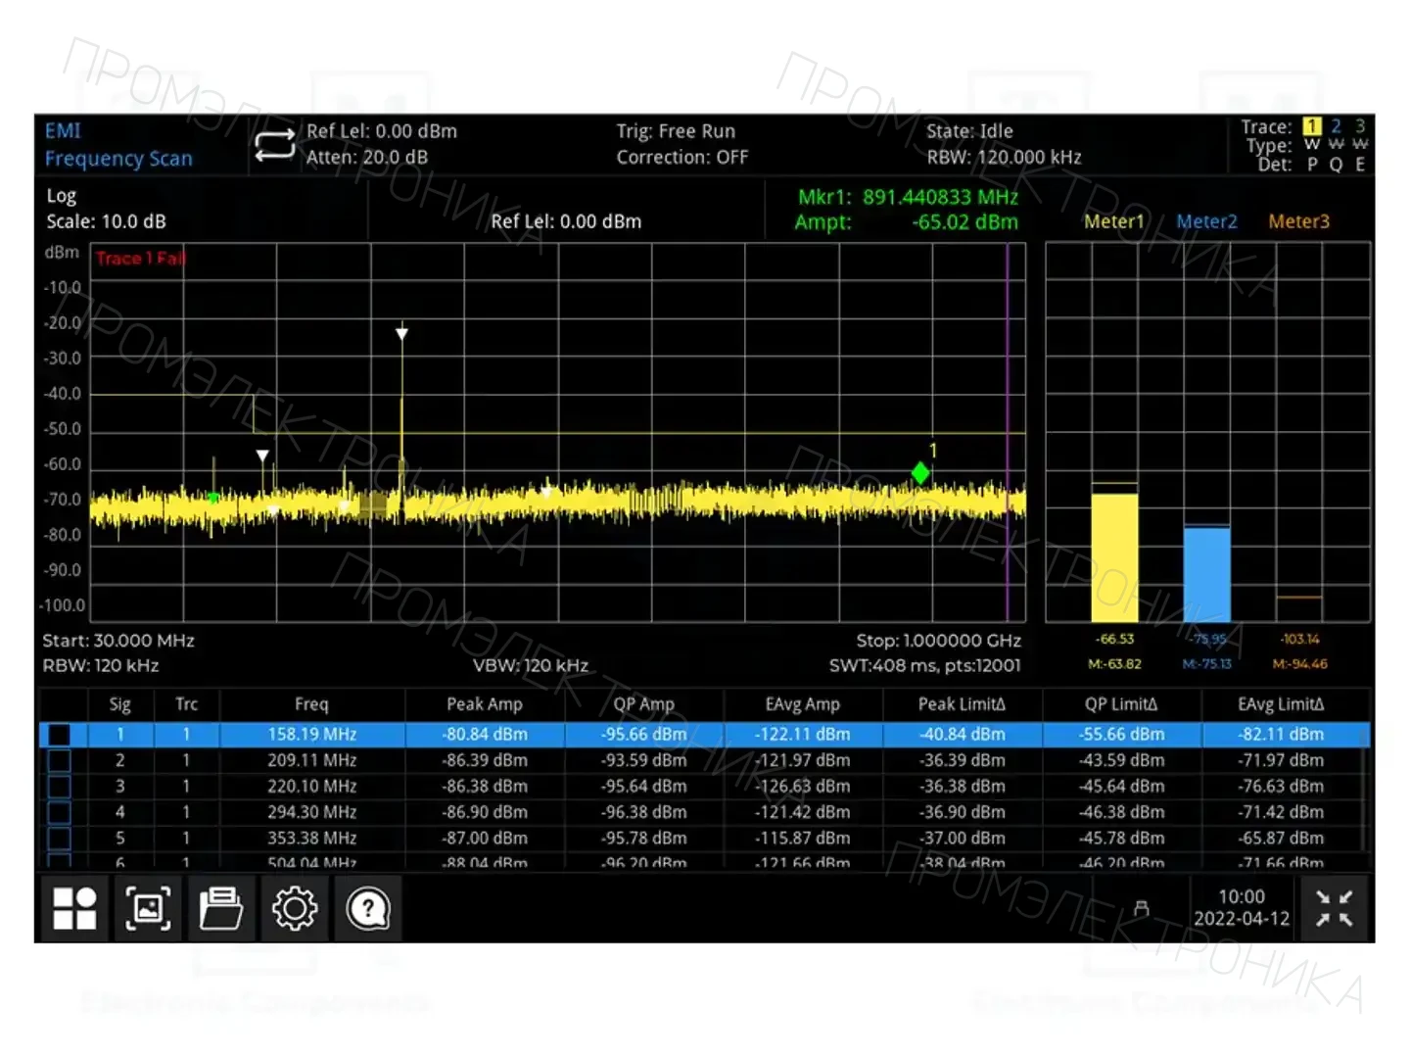1410x1058 pixels.
Task: Click the -86.39 dBm peak amplitude cell
Action: coord(485,760)
